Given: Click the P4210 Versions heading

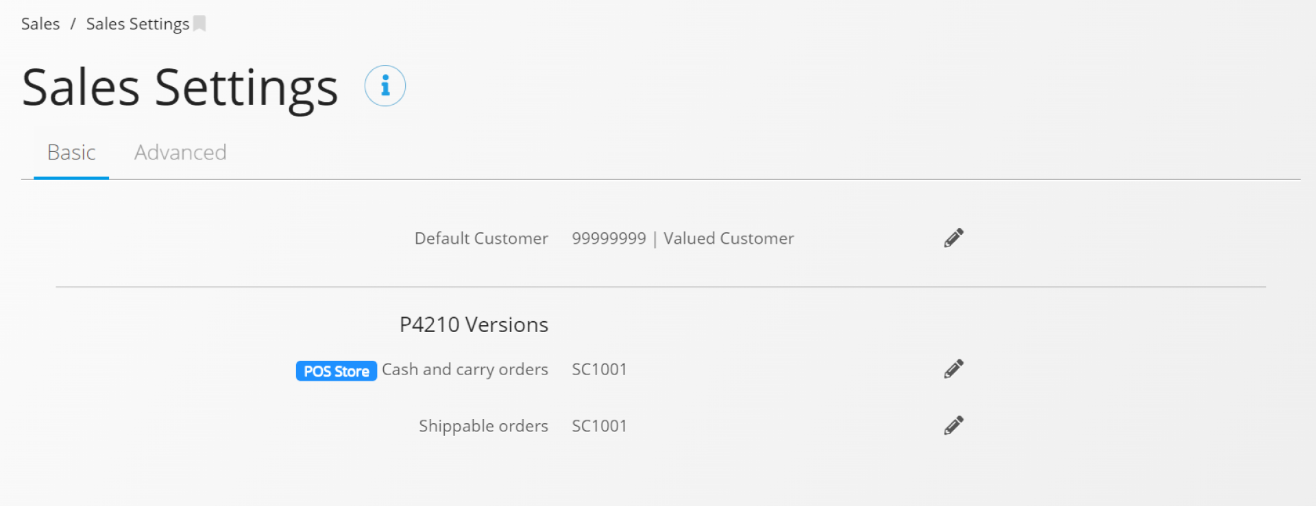Looking at the screenshot, I should point(474,325).
